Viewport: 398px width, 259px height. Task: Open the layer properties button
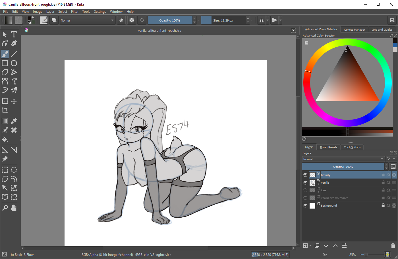[x=344, y=246]
